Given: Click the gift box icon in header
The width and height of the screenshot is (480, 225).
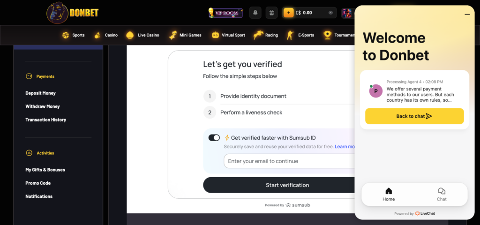Looking at the screenshot, I should point(271,13).
